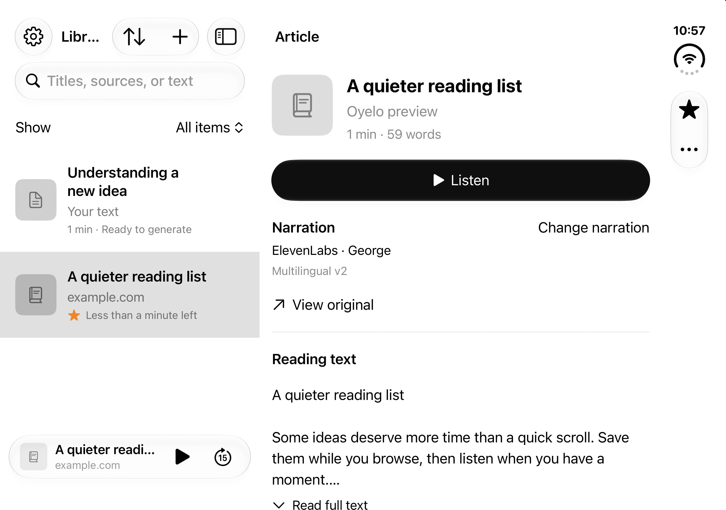Click the large article cover icon
The width and height of the screenshot is (726, 510).
click(x=302, y=105)
